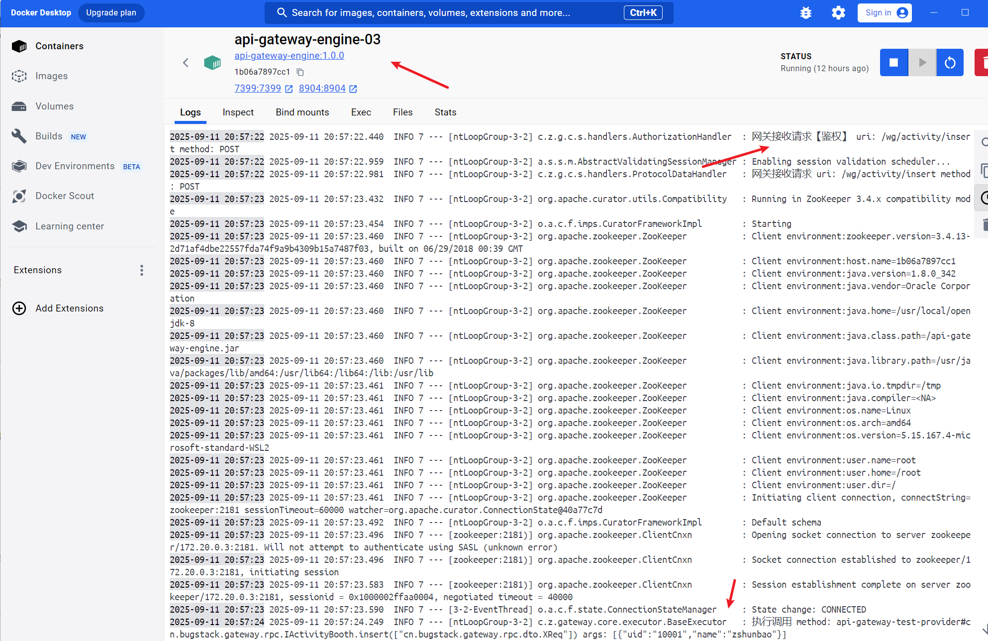Open the bug report troubleshoot icon
Image resolution: width=988 pixels, height=641 pixels.
pos(805,13)
